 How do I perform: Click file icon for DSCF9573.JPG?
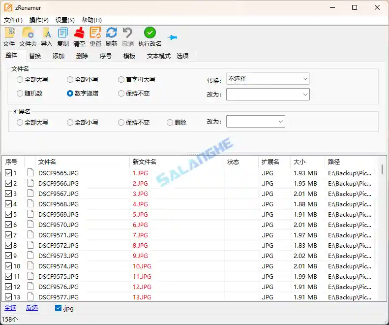[x=30, y=255]
